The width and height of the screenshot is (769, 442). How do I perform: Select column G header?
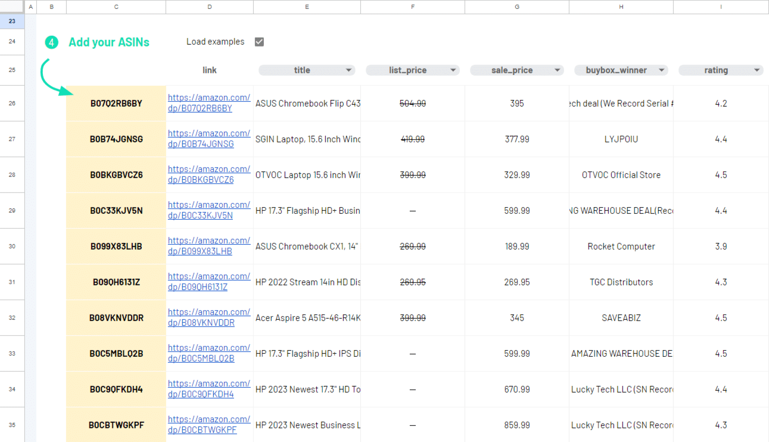(517, 7)
